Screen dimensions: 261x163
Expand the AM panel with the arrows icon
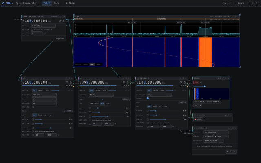click(x=123, y=78)
